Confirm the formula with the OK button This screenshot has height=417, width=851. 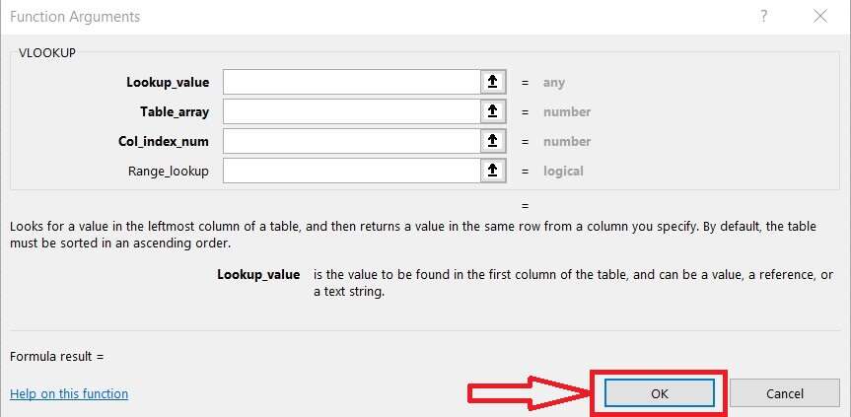pos(660,393)
